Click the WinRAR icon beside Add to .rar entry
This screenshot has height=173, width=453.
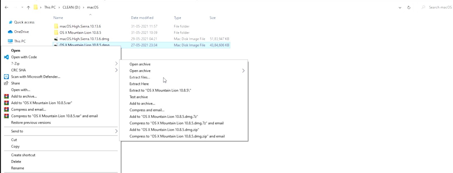point(6,103)
